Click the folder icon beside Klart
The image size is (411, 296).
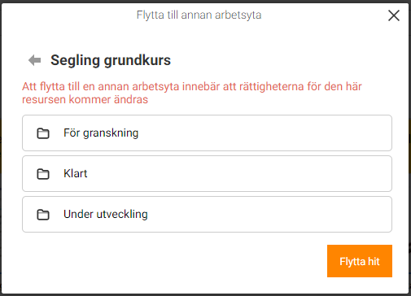43,174
